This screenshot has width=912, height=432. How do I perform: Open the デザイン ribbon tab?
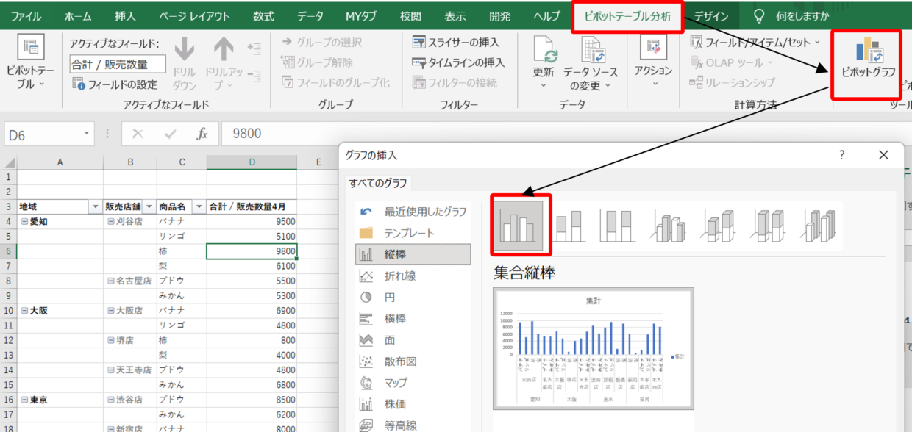coord(711,16)
